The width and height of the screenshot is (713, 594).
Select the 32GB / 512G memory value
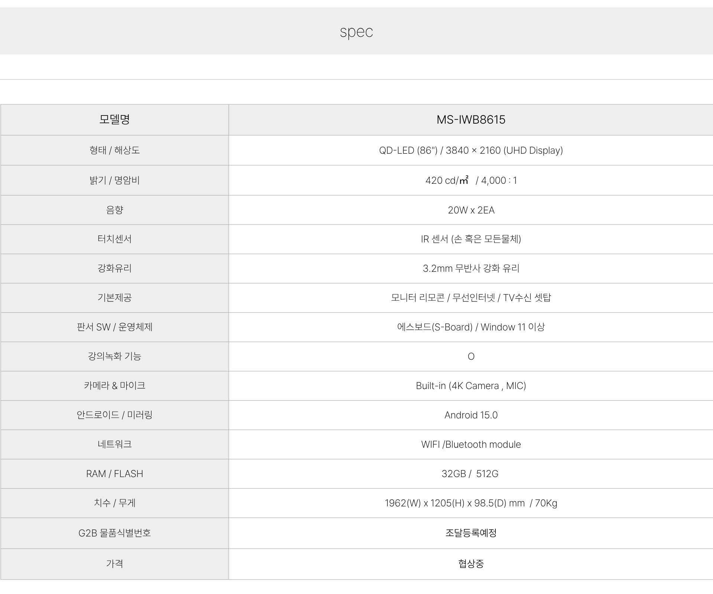coord(470,474)
